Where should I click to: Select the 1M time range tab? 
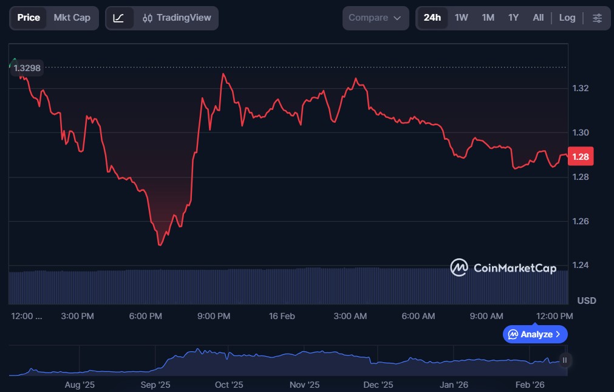coord(488,18)
